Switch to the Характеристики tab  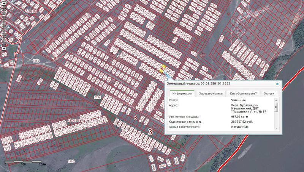pyautogui.click(x=211, y=94)
